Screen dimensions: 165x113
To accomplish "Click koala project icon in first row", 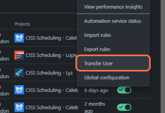I will click(19, 38).
